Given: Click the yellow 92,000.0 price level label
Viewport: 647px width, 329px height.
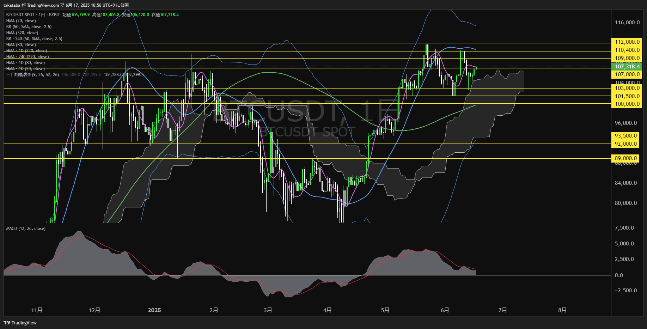Looking at the screenshot, I should (626, 144).
